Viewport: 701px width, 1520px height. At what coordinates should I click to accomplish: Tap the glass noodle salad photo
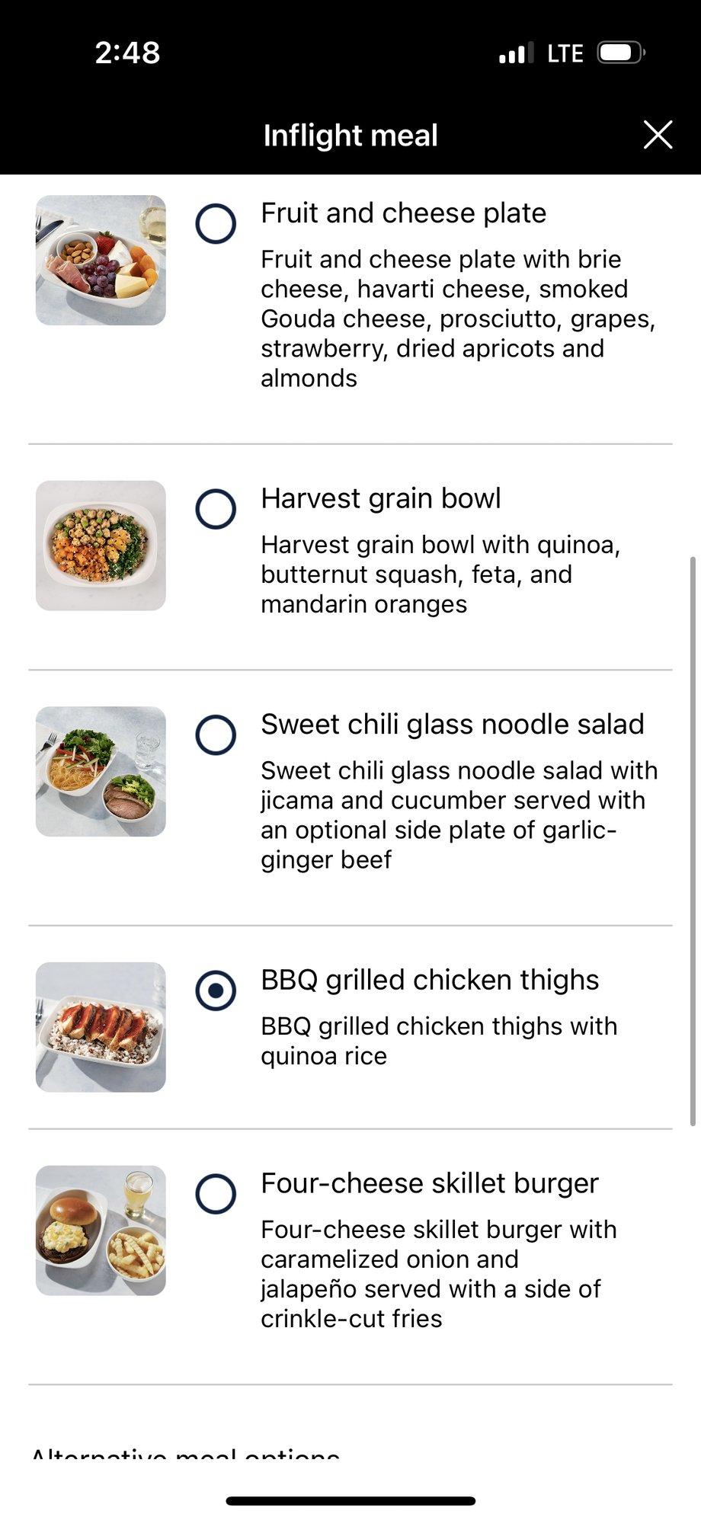(101, 772)
